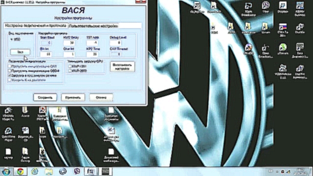313x176 pixels.
Task: Open the Open Broadcaster desktop shortcut
Action: click(x=266, y=51)
